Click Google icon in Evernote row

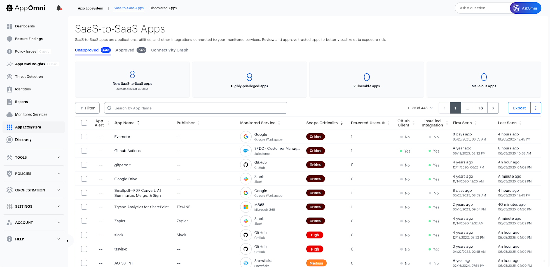[246, 137]
